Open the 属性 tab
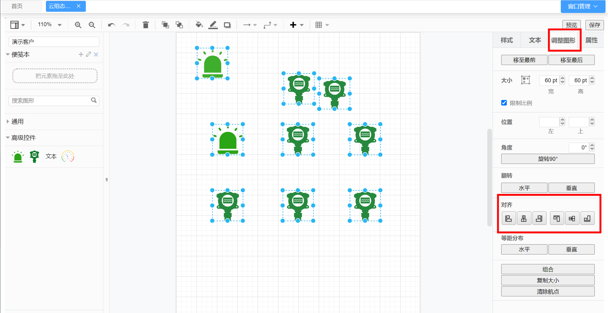608x313 pixels. (x=591, y=40)
